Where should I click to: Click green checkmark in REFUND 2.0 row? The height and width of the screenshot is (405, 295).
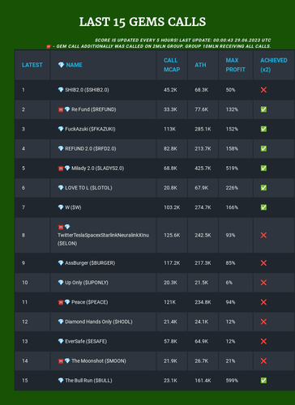[x=263, y=148]
